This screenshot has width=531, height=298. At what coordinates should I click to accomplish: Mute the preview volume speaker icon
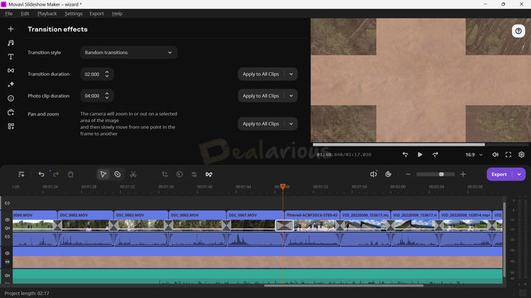[x=495, y=155]
